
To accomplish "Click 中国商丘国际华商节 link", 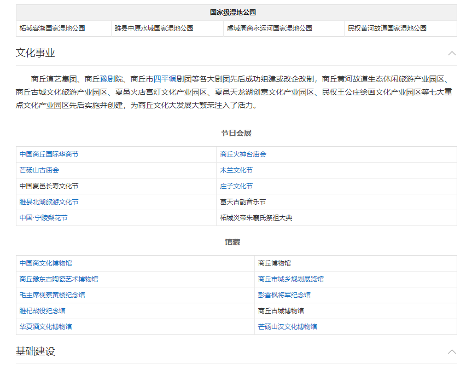I will [49, 154].
